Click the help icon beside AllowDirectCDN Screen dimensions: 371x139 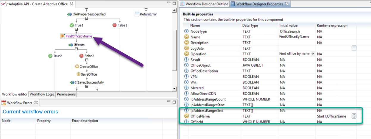point(186,93)
